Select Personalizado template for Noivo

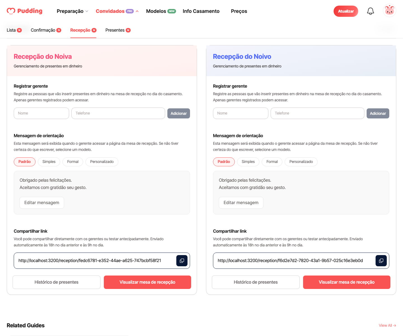coord(301,162)
